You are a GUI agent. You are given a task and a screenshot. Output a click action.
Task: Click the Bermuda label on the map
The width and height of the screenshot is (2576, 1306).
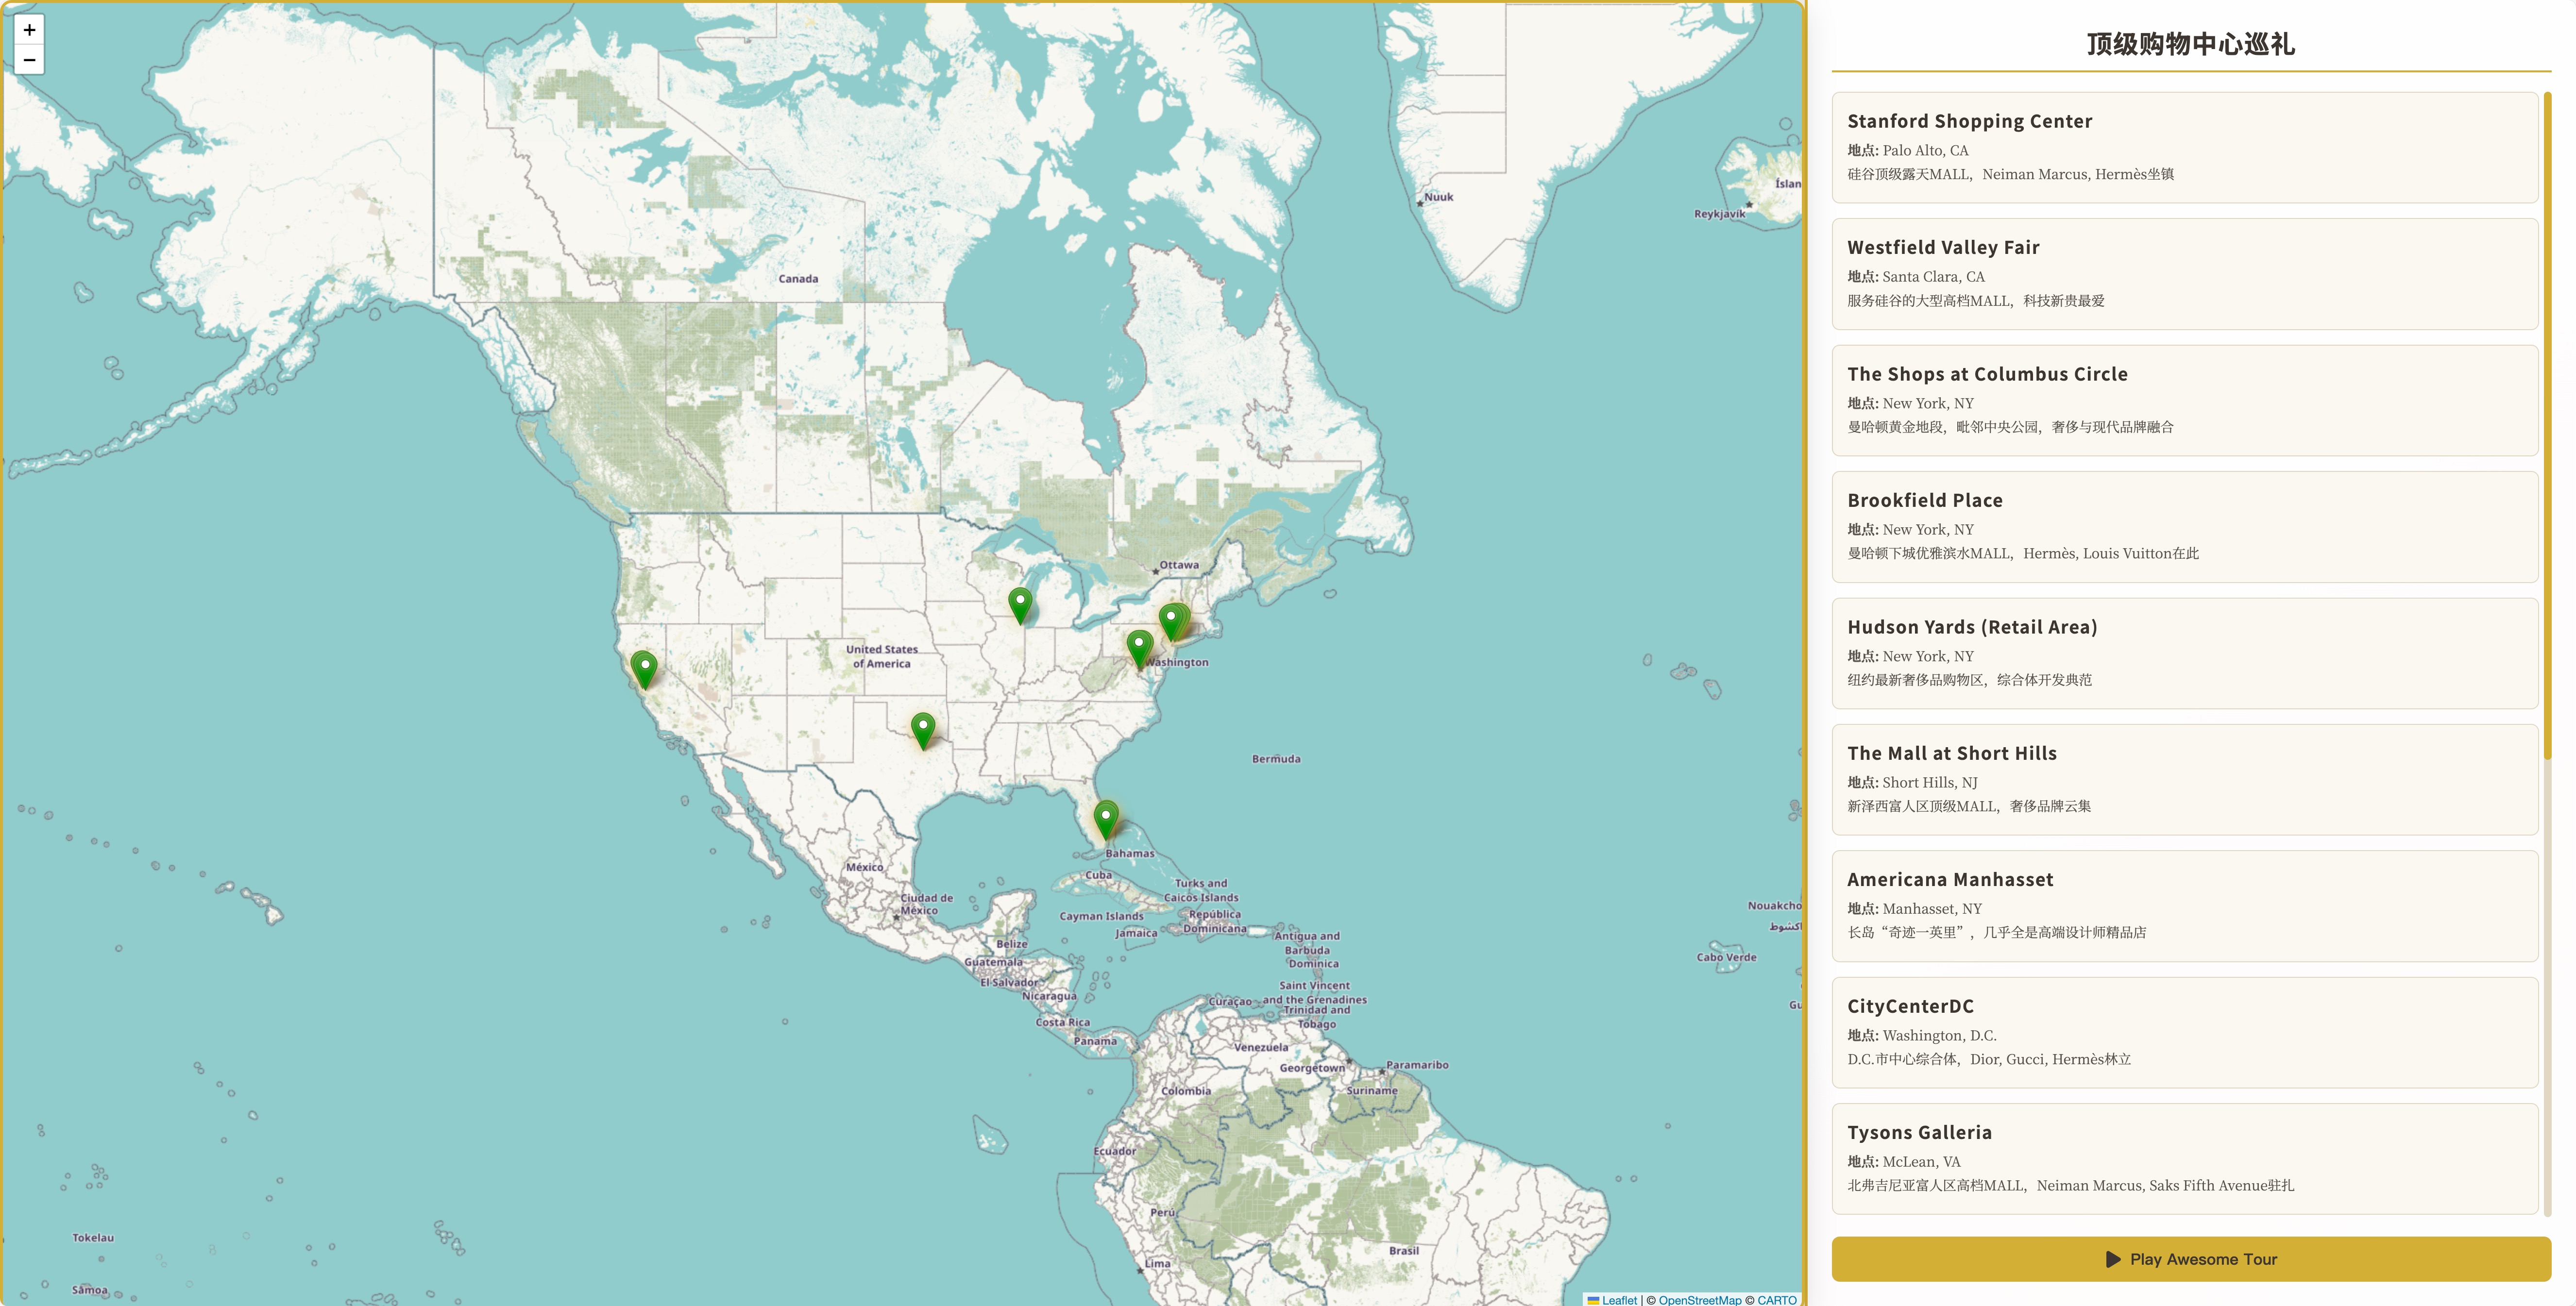tap(1276, 759)
